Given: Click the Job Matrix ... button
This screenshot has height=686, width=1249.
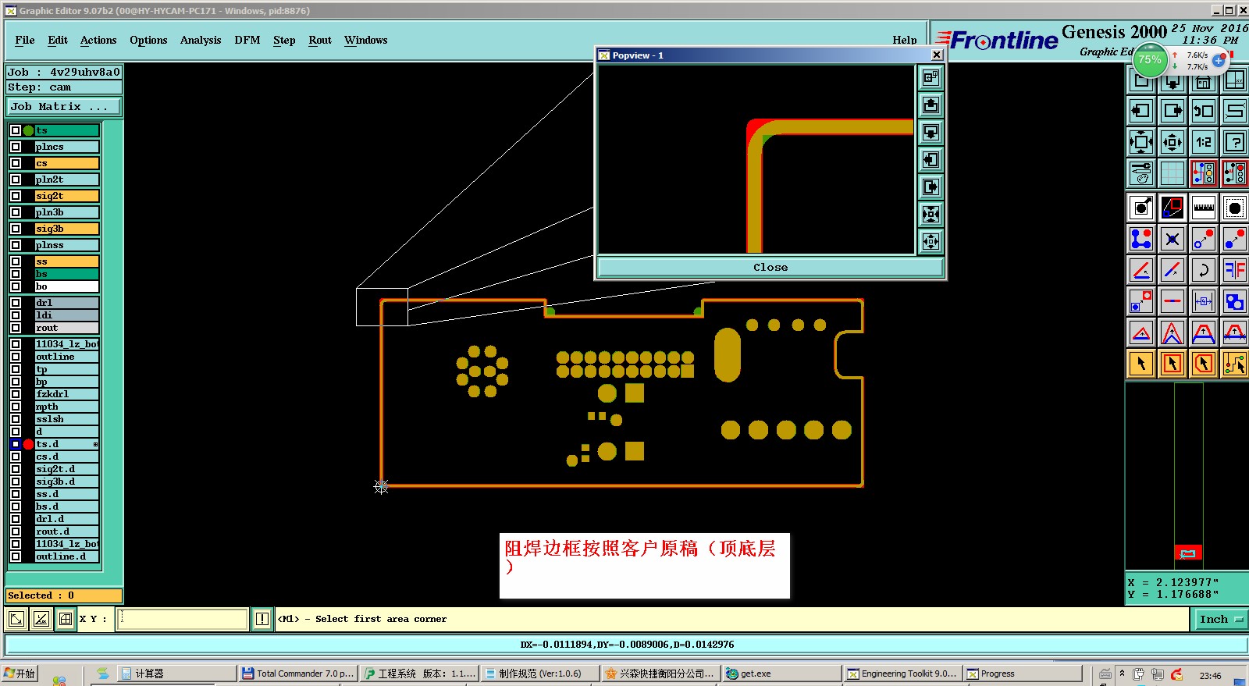Looking at the screenshot, I should coord(64,106).
